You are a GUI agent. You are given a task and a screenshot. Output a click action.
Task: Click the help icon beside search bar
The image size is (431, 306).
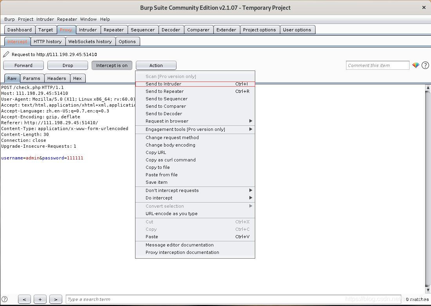pyautogui.click(x=5, y=299)
